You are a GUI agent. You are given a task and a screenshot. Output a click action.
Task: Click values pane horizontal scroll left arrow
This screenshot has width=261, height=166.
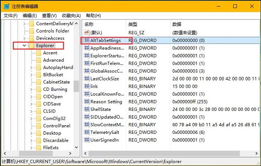click(85, 153)
